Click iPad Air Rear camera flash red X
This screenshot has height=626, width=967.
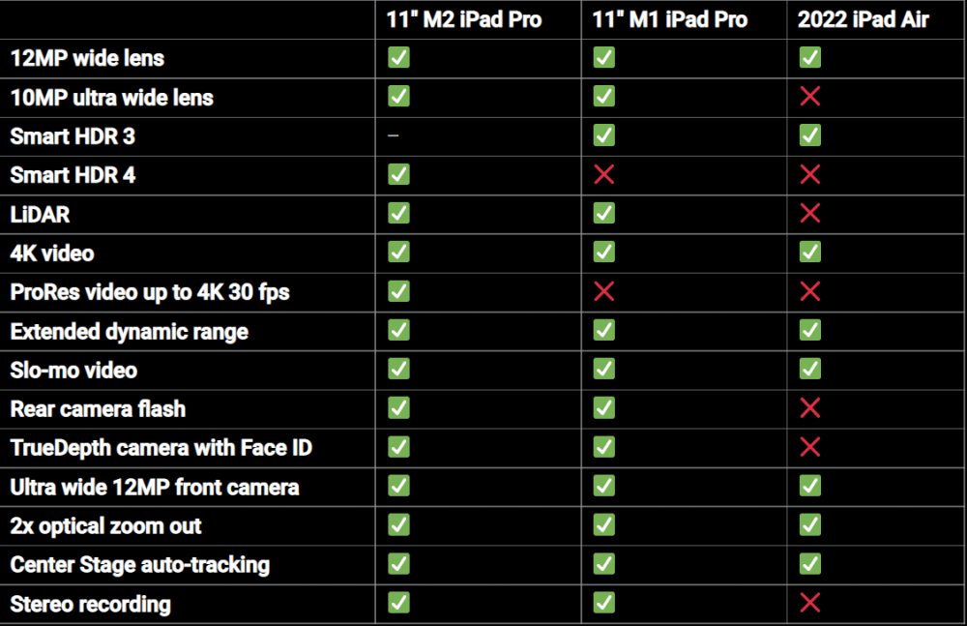click(810, 408)
